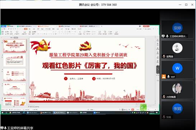Click the muted mic icon next to 26刘锦美

[x=164, y=97]
